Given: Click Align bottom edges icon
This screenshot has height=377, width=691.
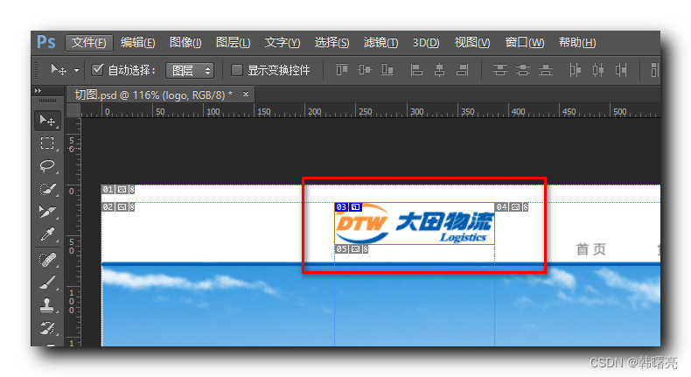Looking at the screenshot, I should pos(387,70).
